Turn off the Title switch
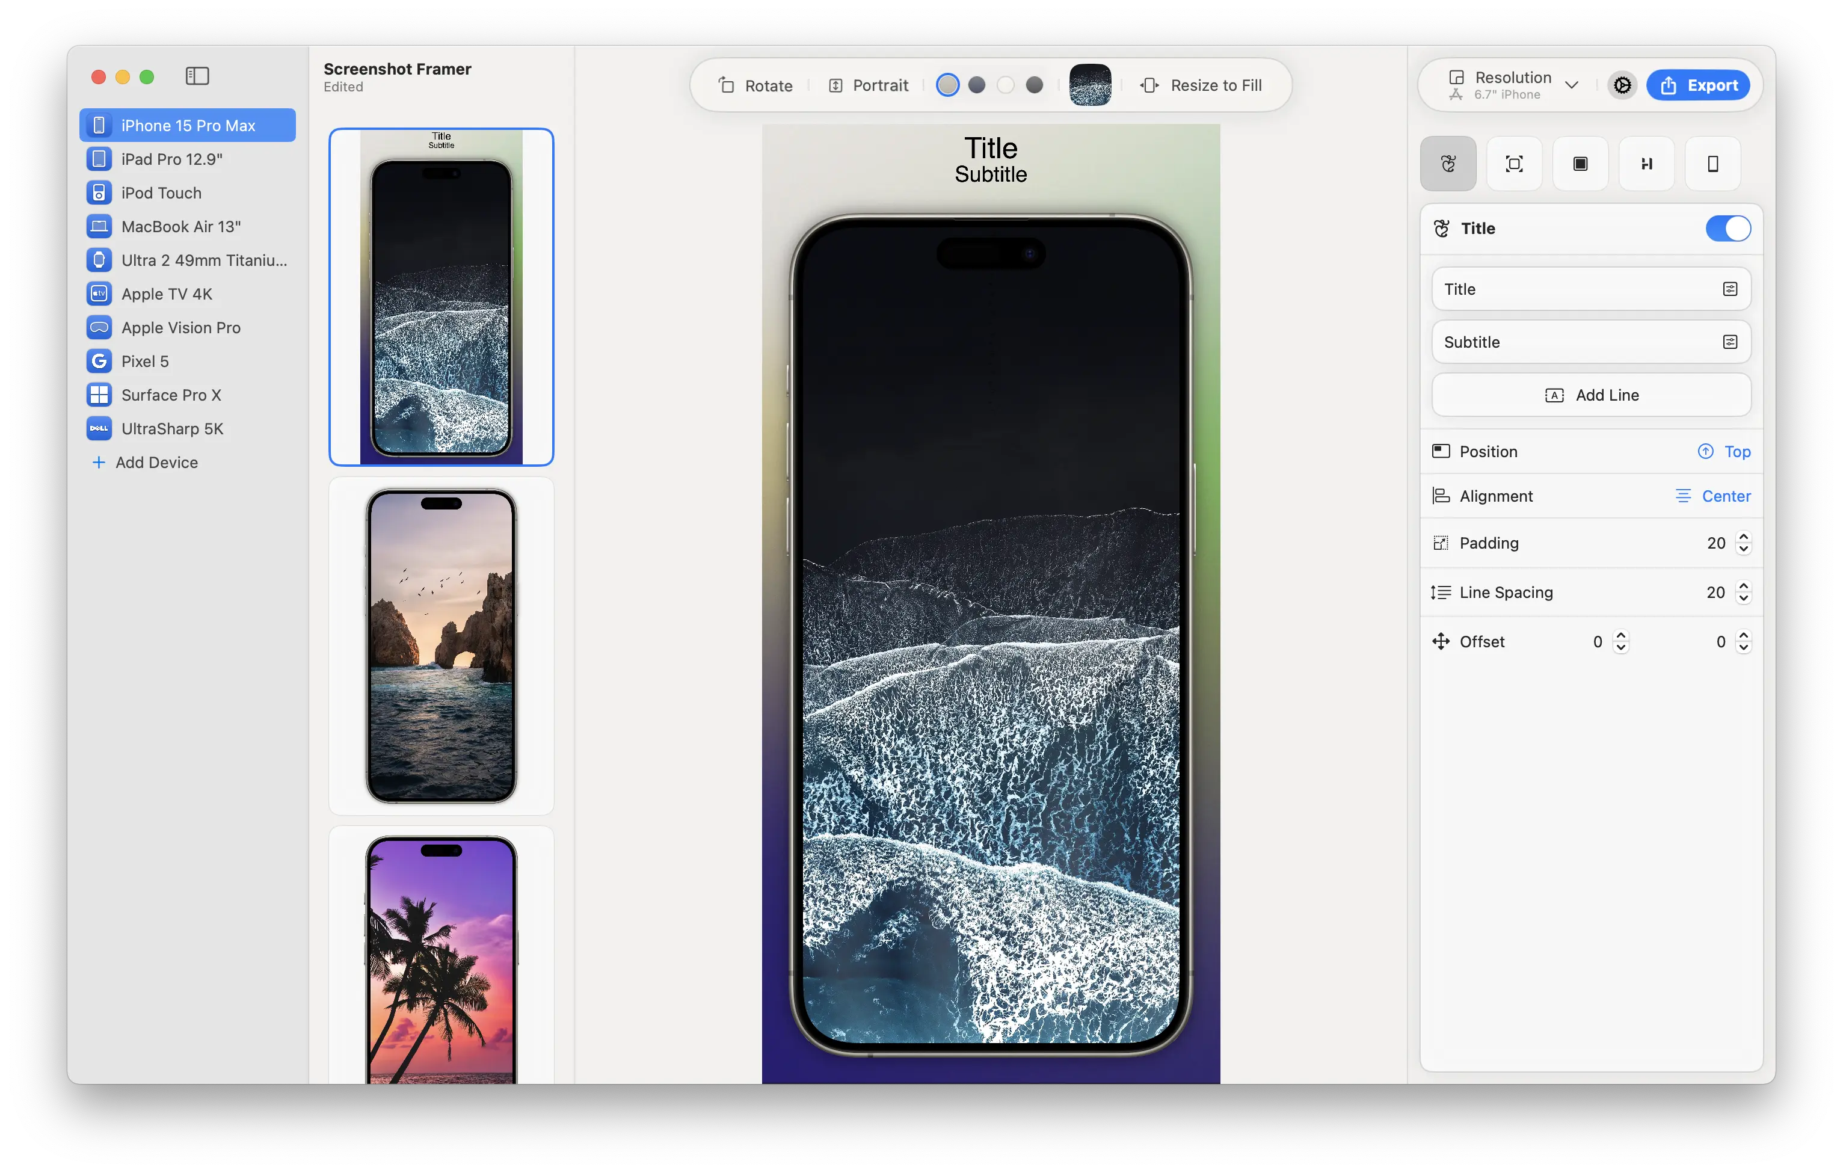This screenshot has height=1173, width=1843. [x=1728, y=228]
